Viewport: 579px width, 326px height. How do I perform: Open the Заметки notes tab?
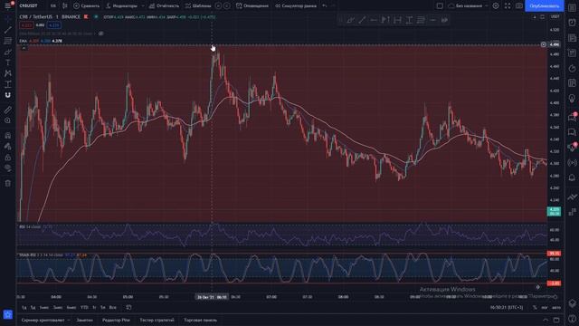(84, 320)
